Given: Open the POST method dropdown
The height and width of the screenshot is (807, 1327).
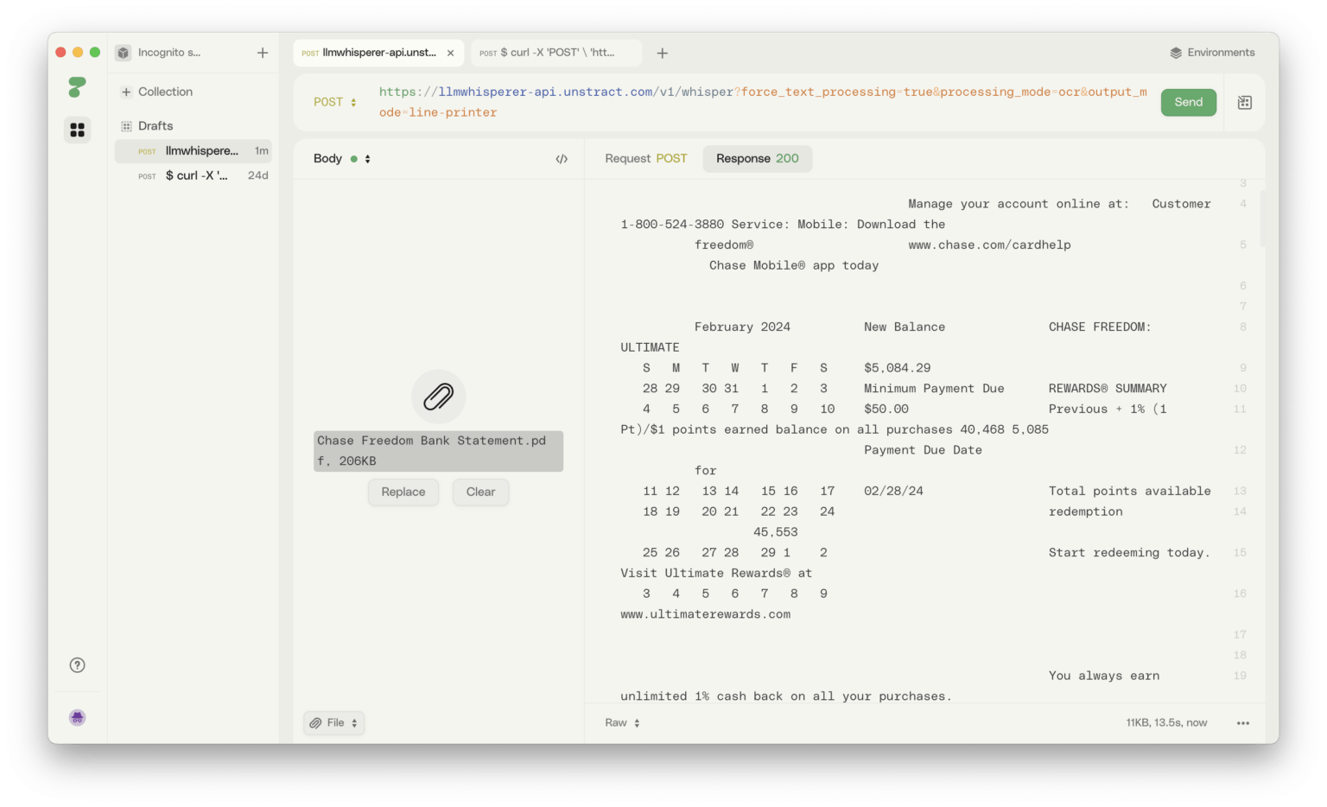Looking at the screenshot, I should point(335,102).
